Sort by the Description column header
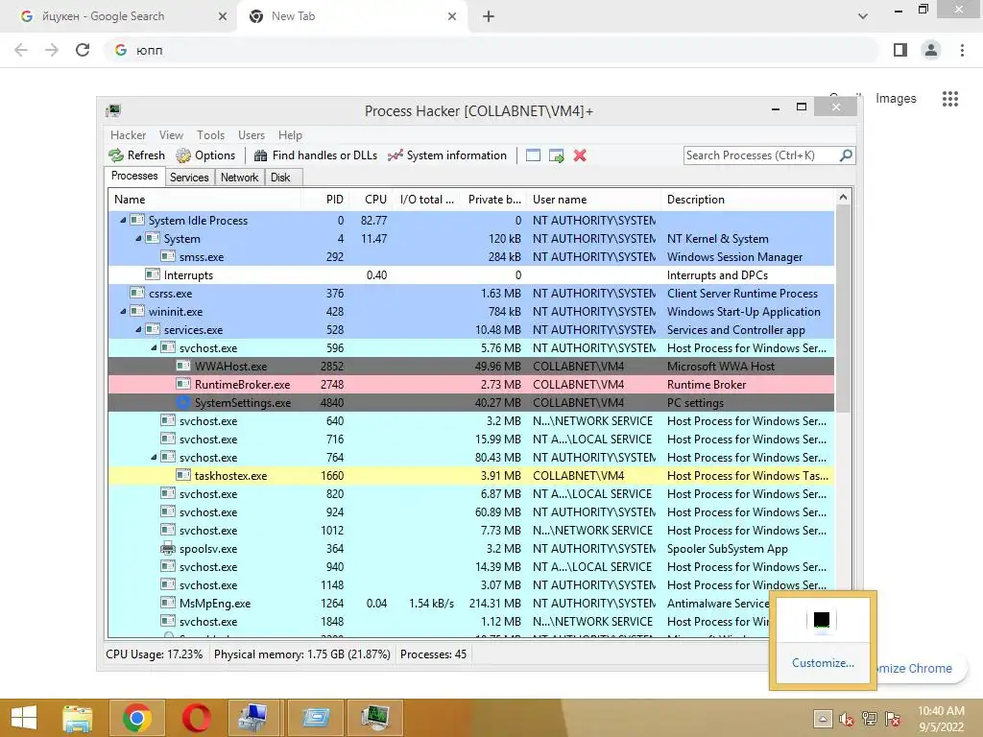Image resolution: width=983 pixels, height=737 pixels. [747, 200]
